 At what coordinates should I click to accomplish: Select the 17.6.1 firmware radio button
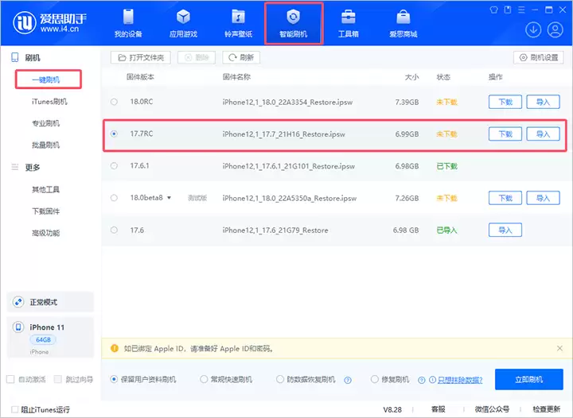point(114,166)
